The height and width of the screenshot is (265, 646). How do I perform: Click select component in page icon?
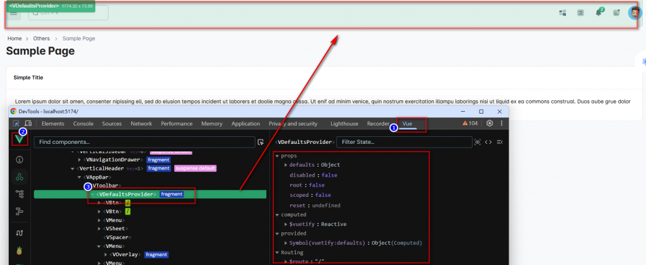tap(261, 142)
